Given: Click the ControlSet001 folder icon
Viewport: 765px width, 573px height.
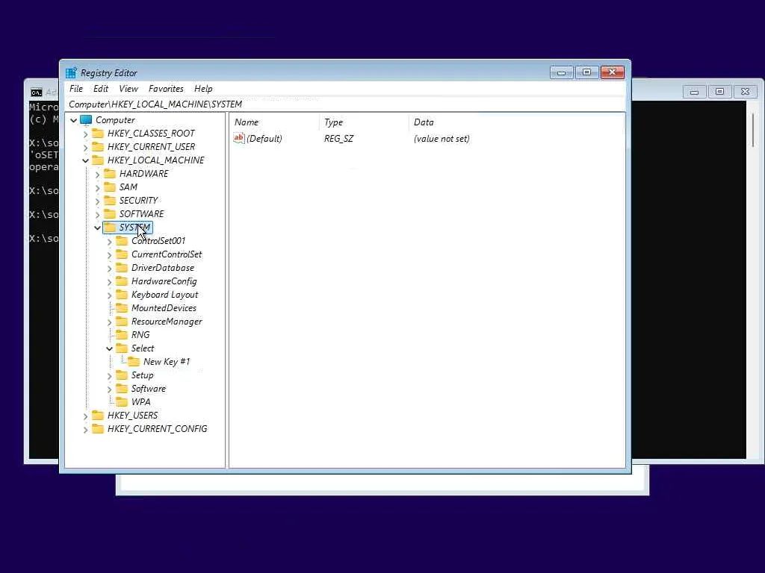Looking at the screenshot, I should click(x=122, y=241).
